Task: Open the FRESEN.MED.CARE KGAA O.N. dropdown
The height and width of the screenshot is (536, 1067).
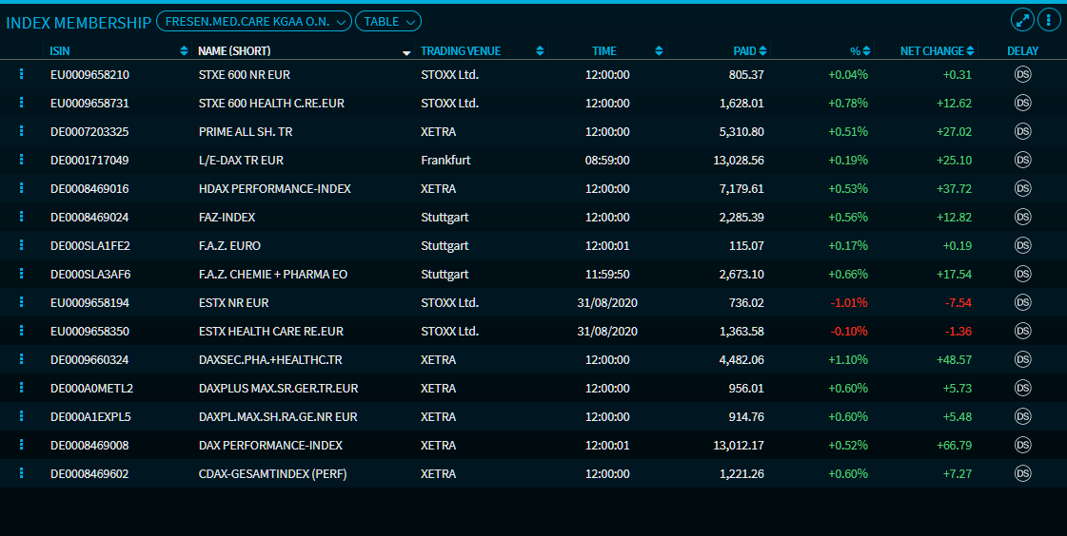Action: click(x=253, y=21)
